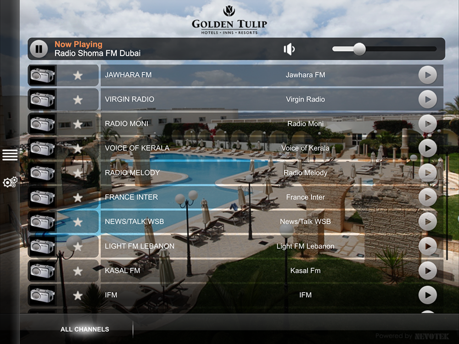This screenshot has width=459, height=344.
Task: Click the volume slider knob
Action: pyautogui.click(x=359, y=49)
